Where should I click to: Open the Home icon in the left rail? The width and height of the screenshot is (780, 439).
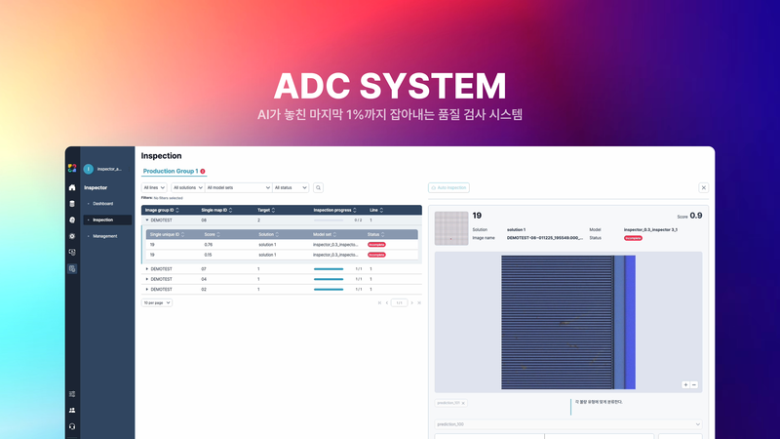(x=72, y=187)
